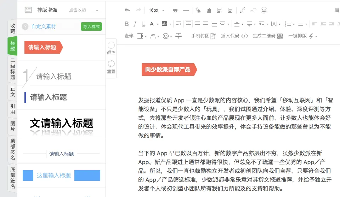Remove link with the broken chain icon
Viewport: 340px width, 197px height.
[253, 10]
